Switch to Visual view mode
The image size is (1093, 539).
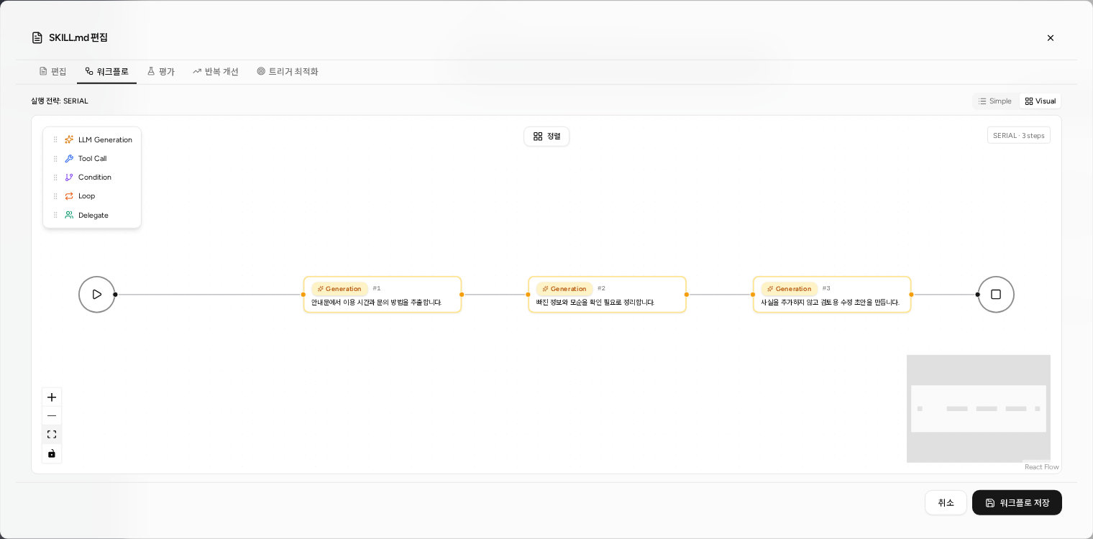coord(1041,101)
